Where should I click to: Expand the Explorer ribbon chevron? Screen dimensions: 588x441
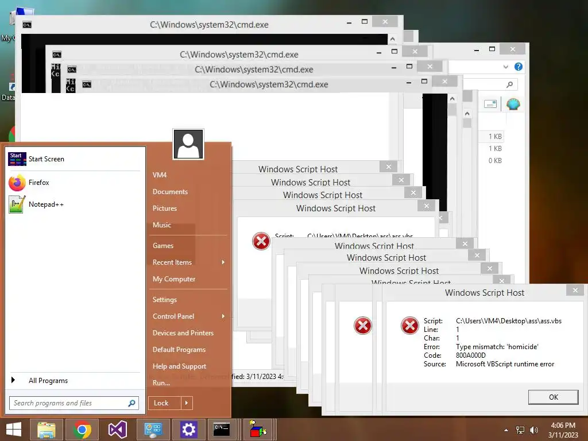point(505,67)
